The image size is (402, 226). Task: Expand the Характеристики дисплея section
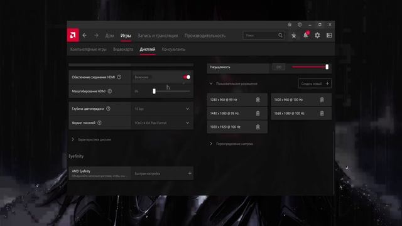pos(92,139)
